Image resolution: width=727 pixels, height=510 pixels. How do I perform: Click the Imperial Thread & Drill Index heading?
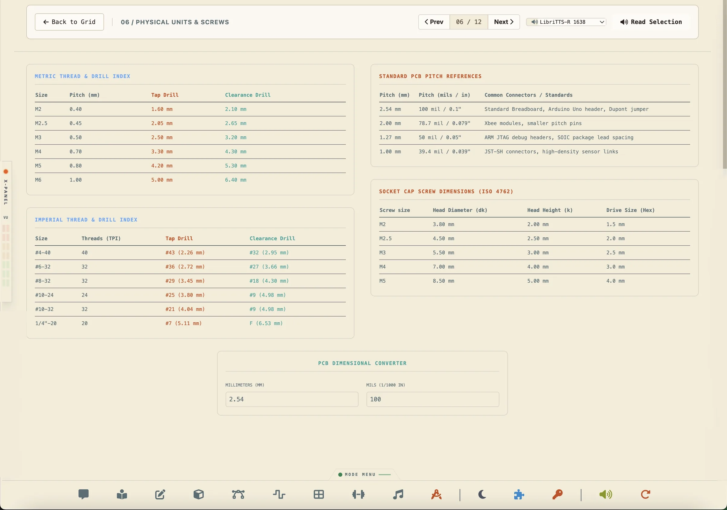86,220
